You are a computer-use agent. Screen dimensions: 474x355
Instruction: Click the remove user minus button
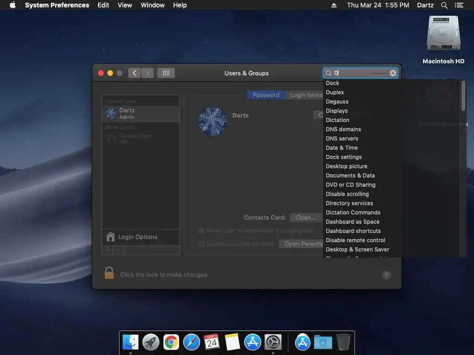click(x=118, y=250)
